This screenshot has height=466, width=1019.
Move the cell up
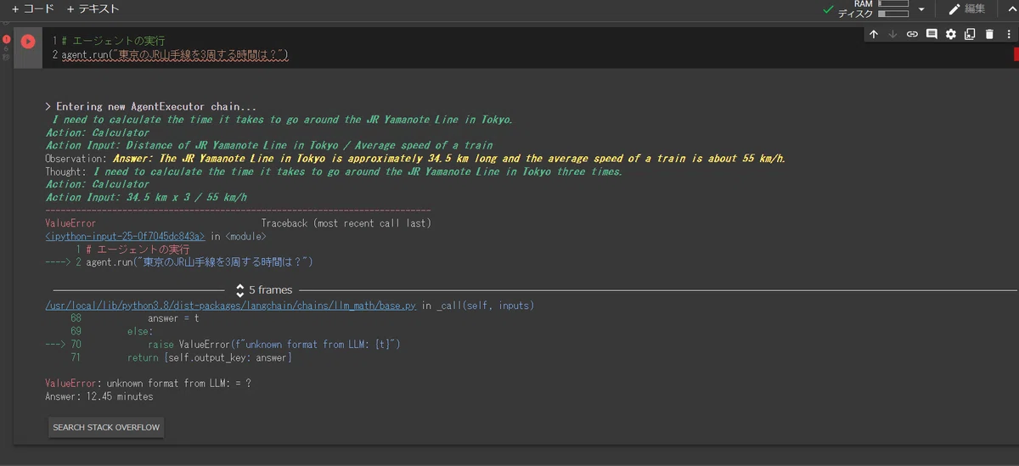pyautogui.click(x=874, y=34)
